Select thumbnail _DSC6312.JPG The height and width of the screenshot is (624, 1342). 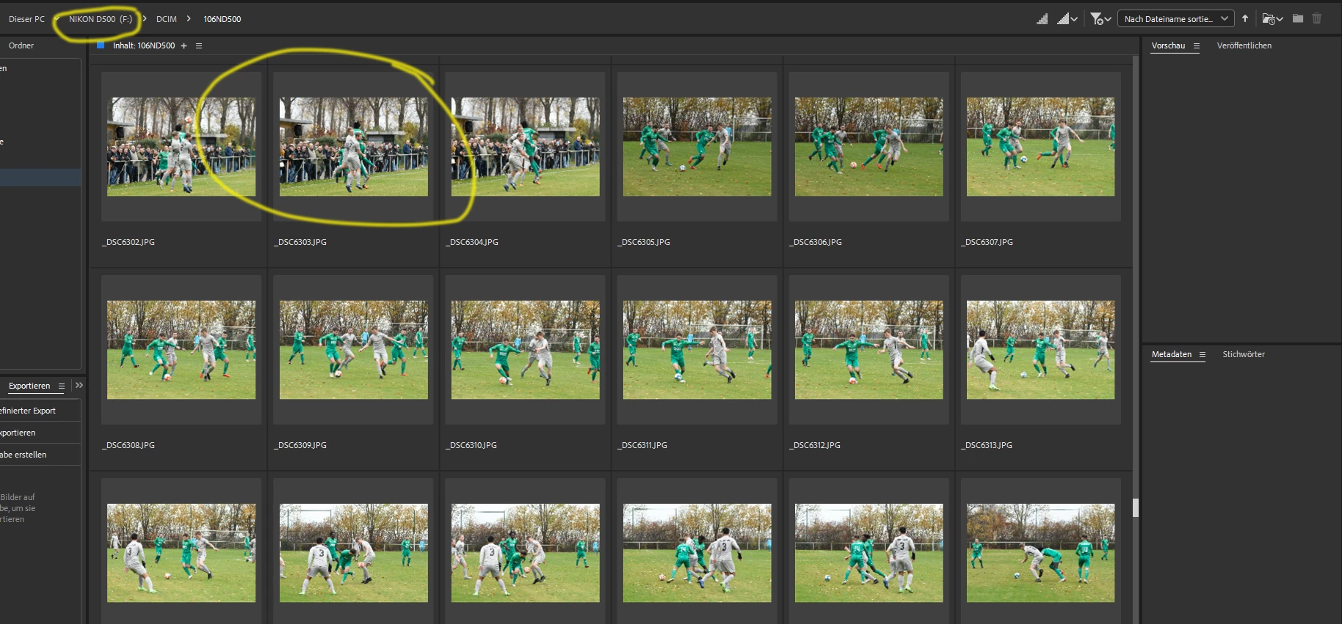[x=868, y=350]
